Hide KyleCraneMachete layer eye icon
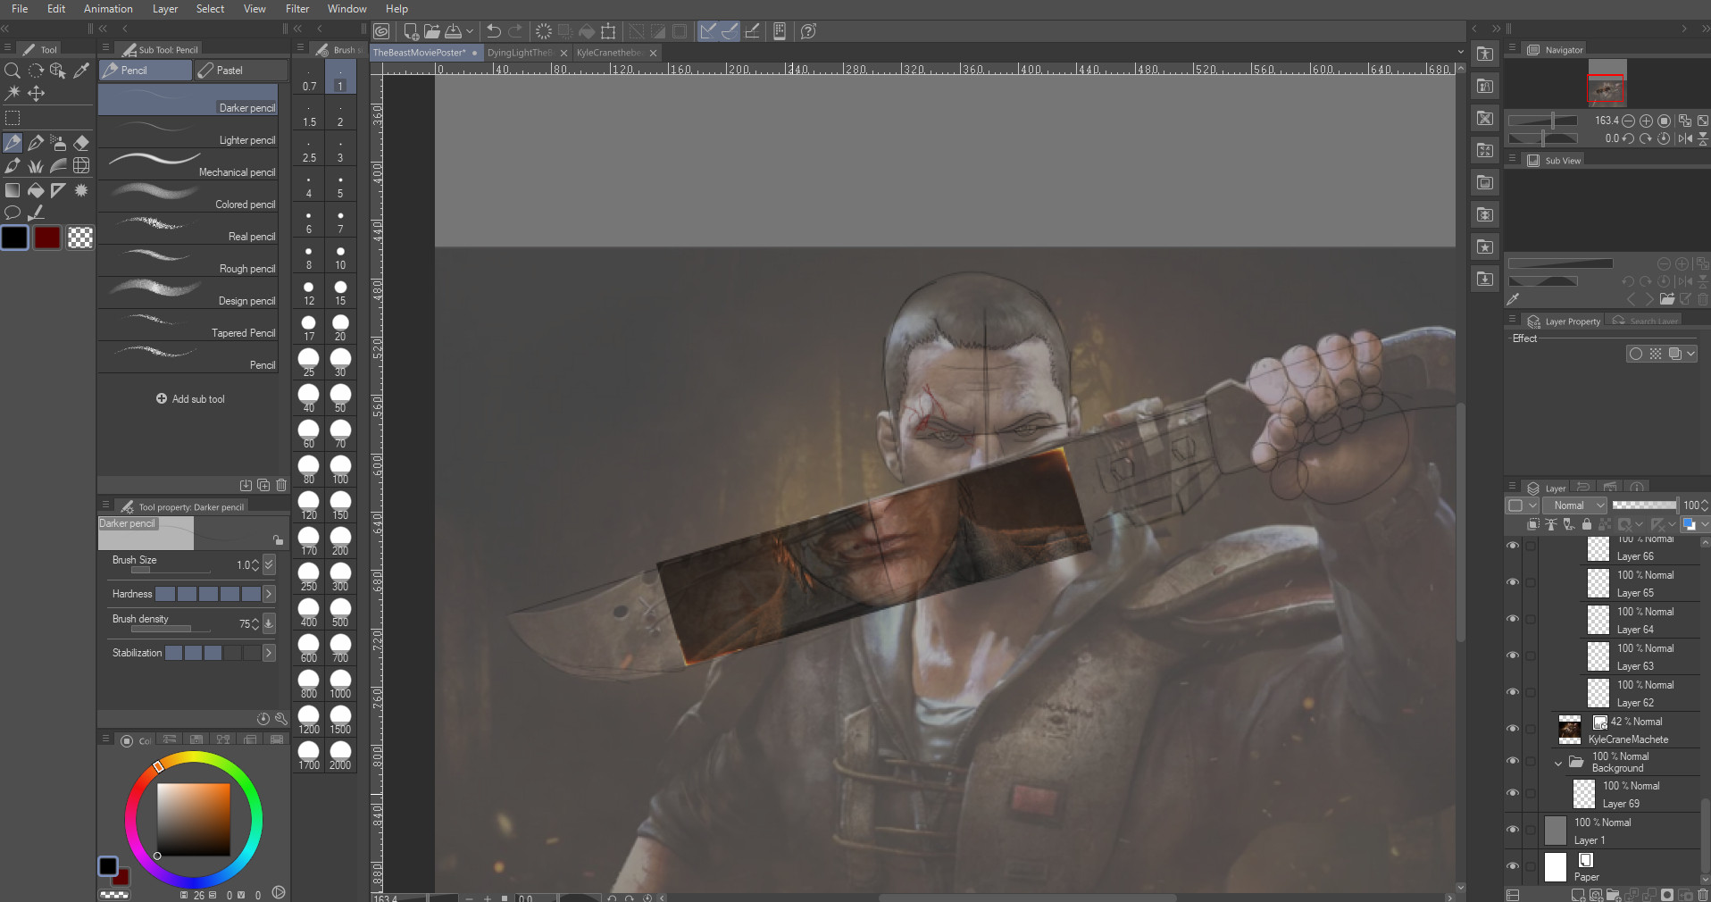Image resolution: width=1711 pixels, height=902 pixels. [1513, 729]
